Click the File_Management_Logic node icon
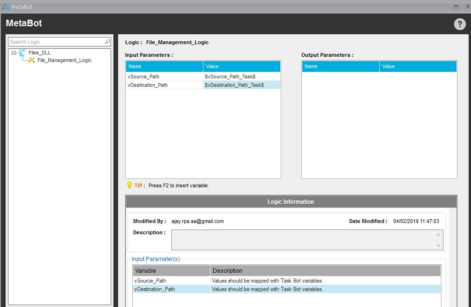 pyautogui.click(x=31, y=60)
